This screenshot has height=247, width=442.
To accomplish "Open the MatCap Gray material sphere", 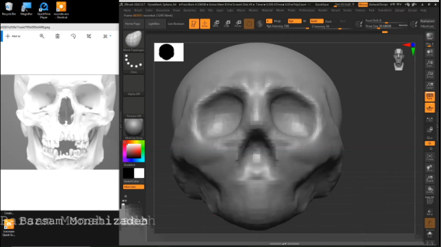I will point(134,129).
